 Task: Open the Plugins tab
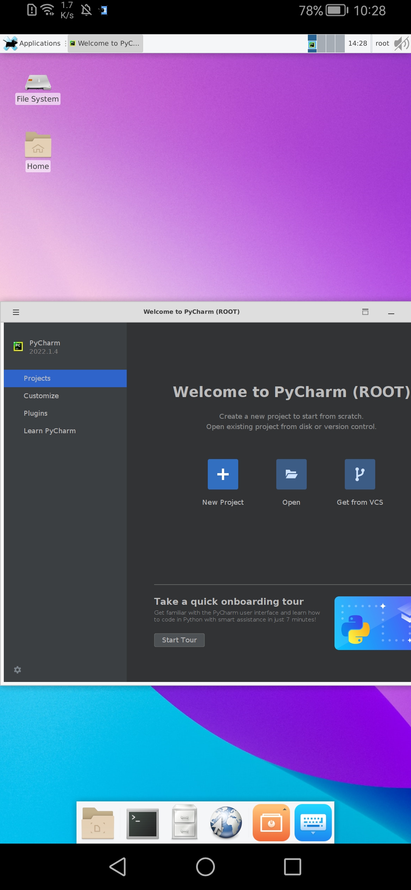click(65, 413)
